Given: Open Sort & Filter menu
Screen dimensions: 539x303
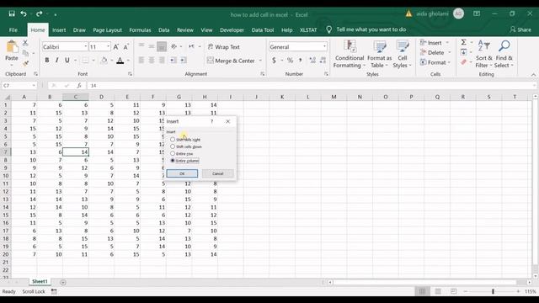Looking at the screenshot, I should (484, 54).
